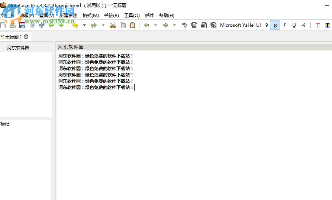Paste from clipboard using the clipboard icon

(132, 25)
